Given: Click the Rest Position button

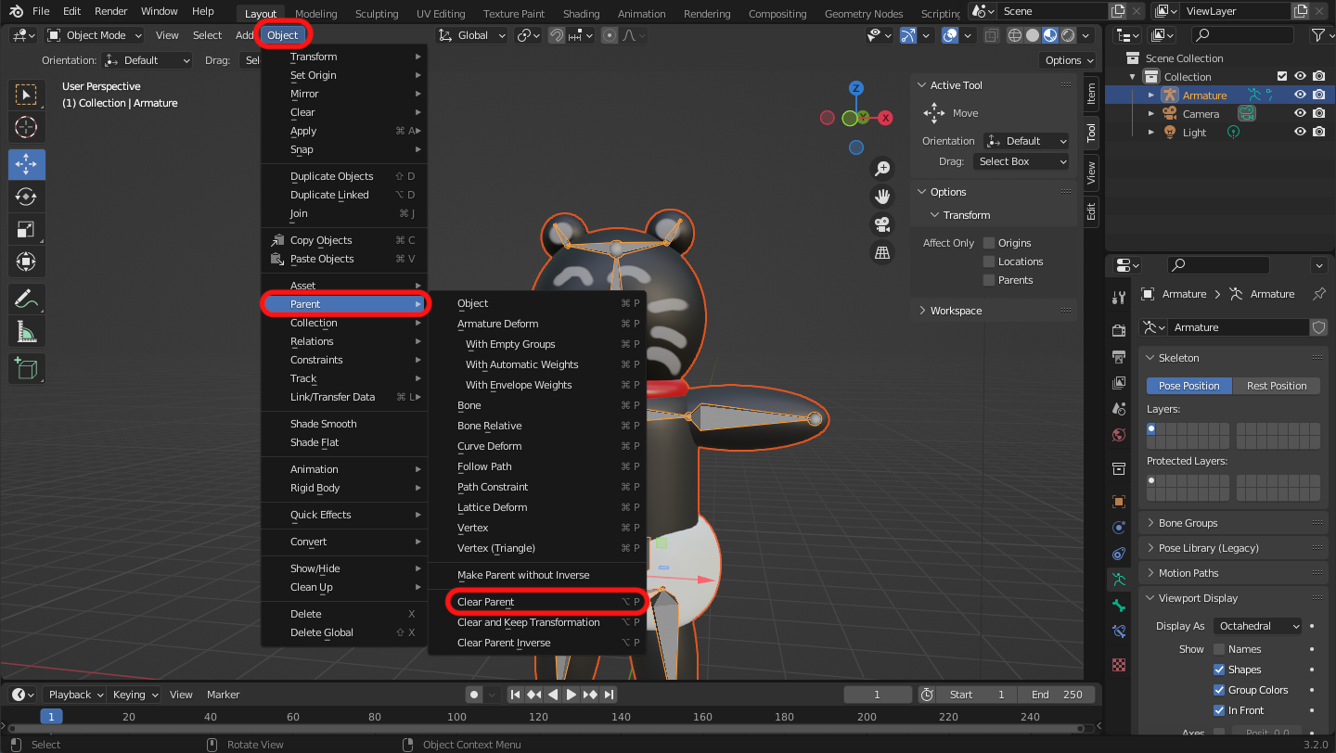Looking at the screenshot, I should click(x=1277, y=386).
